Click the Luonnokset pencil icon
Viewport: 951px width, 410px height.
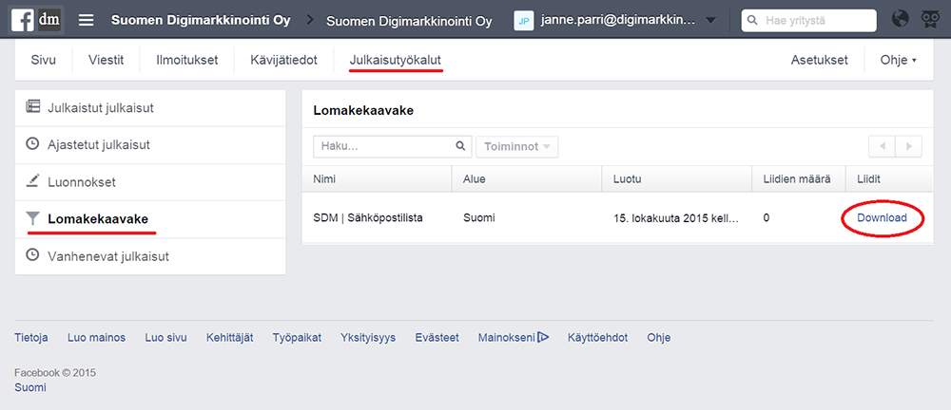tap(32, 180)
